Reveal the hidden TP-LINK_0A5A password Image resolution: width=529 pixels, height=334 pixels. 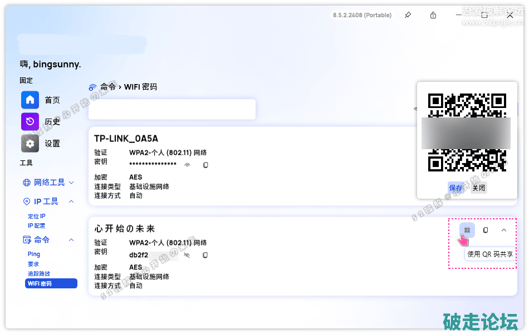coord(188,165)
